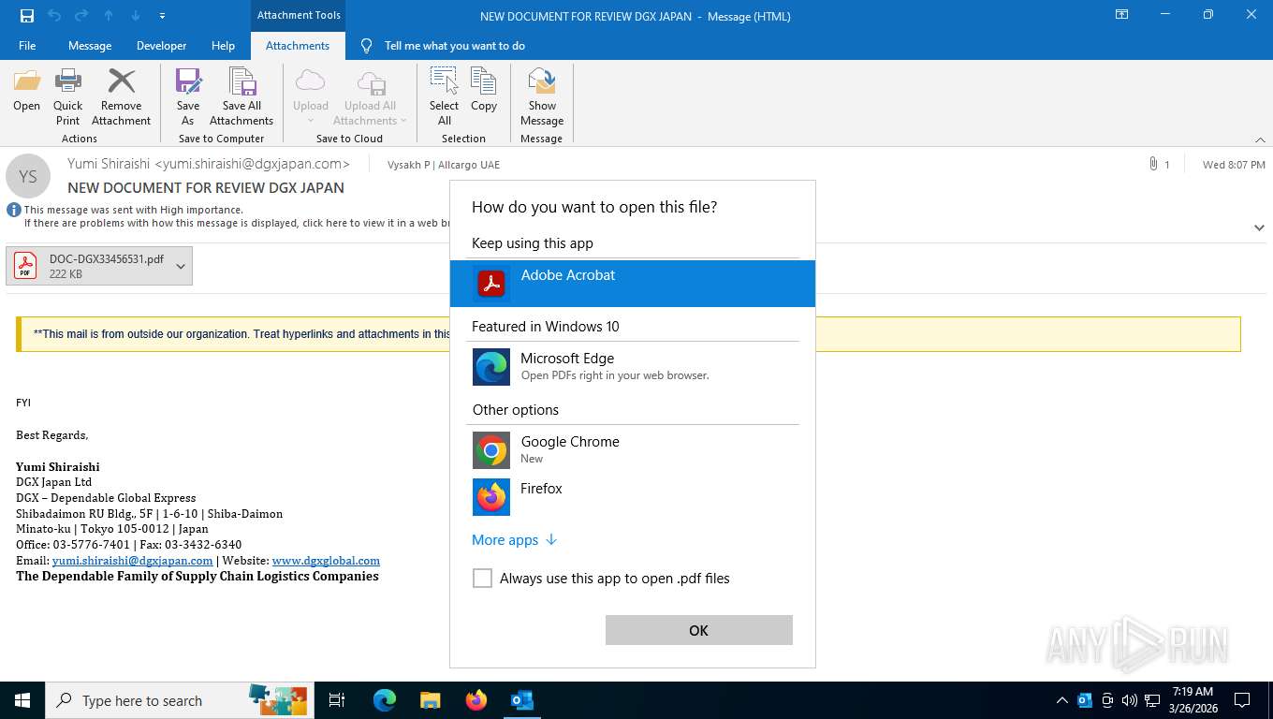This screenshot has width=1273, height=719.
Task: Go to previous item using up arrow
Action: coord(109,16)
